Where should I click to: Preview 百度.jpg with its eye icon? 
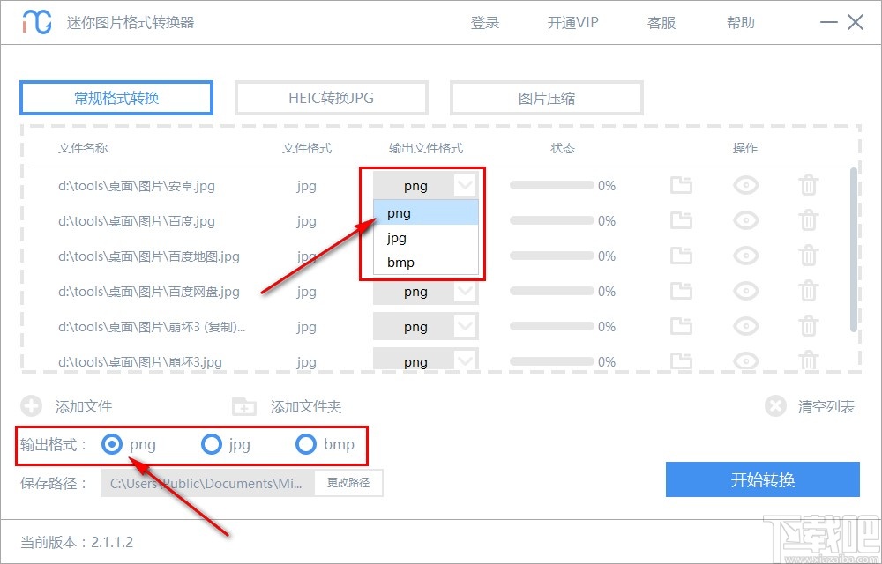tap(745, 220)
